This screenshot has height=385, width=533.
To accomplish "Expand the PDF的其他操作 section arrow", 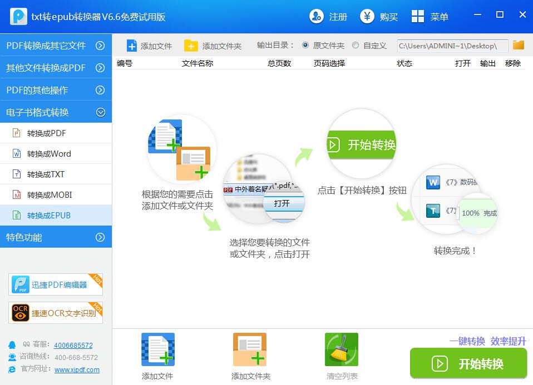I will [x=100, y=90].
